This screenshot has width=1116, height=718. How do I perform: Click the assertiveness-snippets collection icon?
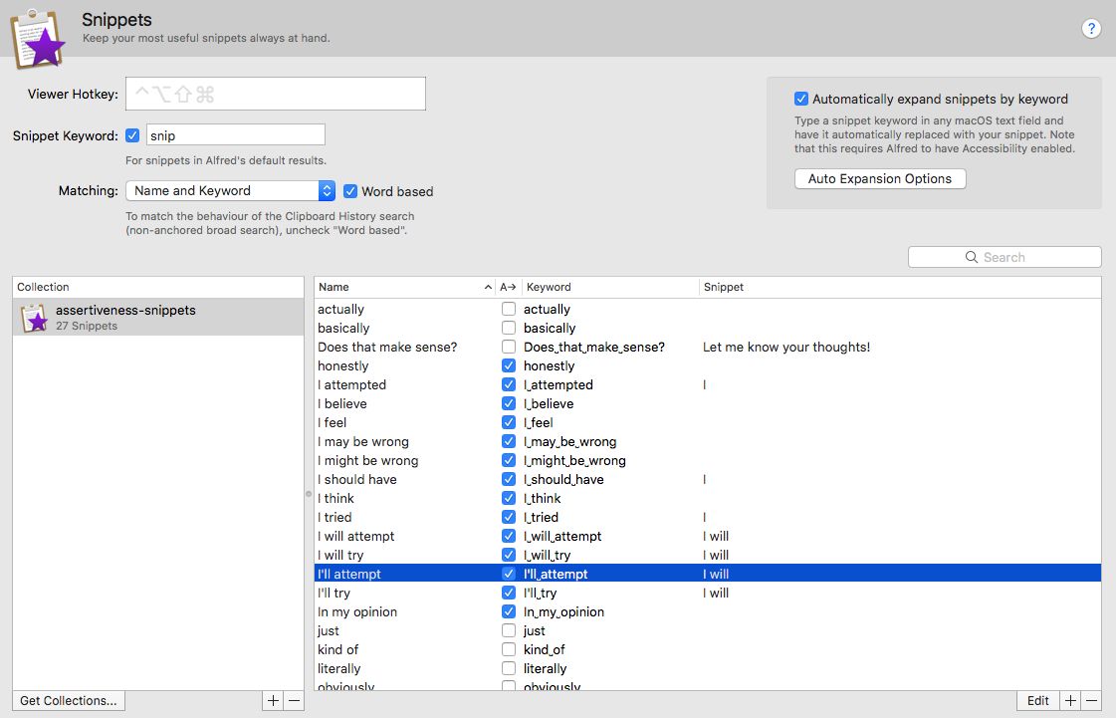(34, 318)
